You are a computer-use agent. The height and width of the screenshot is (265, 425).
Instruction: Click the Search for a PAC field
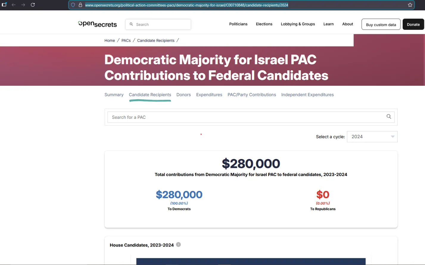tap(251, 117)
